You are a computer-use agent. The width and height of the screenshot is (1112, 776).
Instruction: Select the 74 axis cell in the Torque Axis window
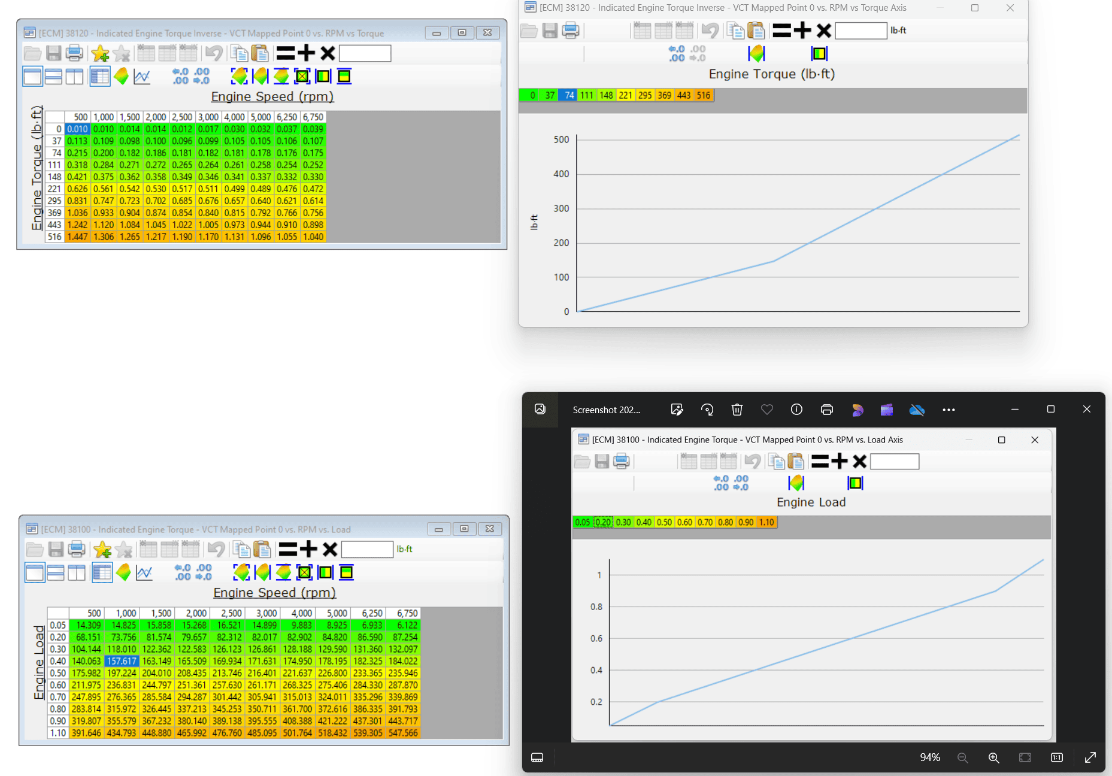click(568, 95)
